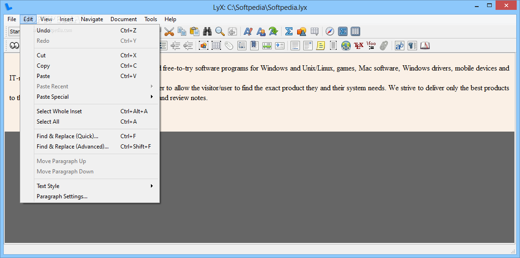The height and width of the screenshot is (258, 520).
Task: Apply Noun text style icon
Action: pos(260,31)
